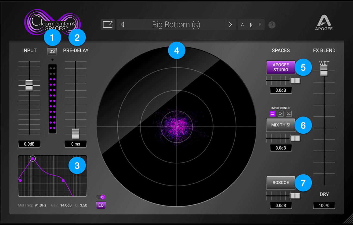
Task: Open the Big Bottom (s) preset menu
Action: [176, 25]
